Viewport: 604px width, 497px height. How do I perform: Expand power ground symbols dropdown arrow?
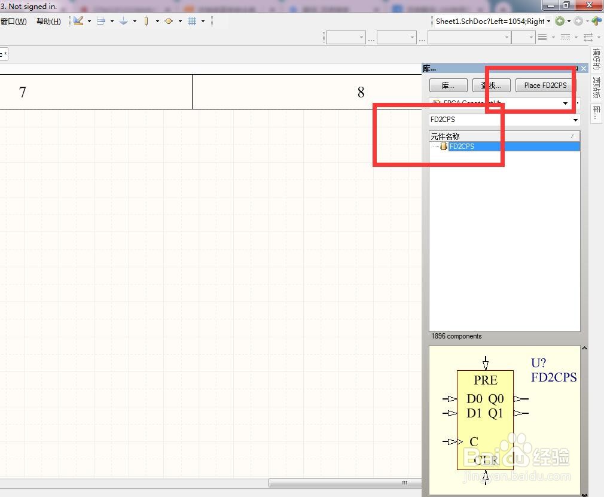[135, 21]
